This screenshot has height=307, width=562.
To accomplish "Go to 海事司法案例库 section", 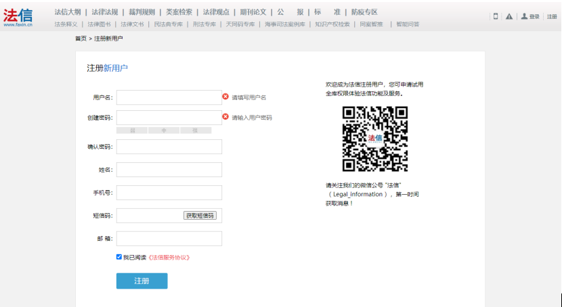I will [x=285, y=24].
